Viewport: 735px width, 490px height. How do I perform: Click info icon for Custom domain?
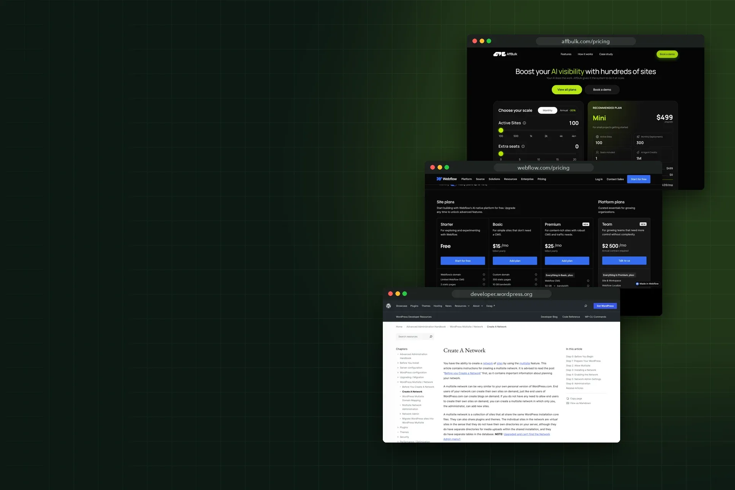point(536,274)
